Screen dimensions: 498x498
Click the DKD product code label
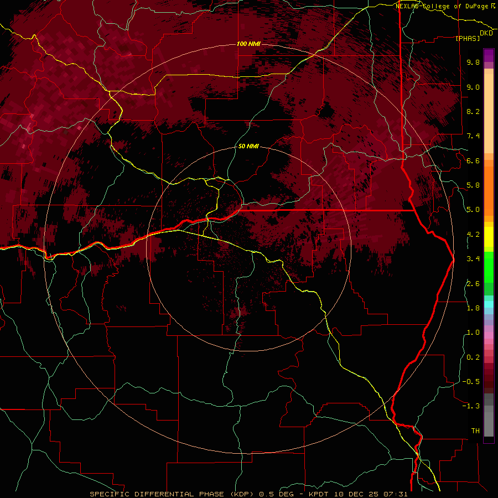tap(486, 33)
